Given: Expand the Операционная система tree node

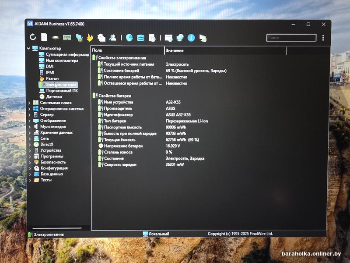Looking at the screenshot, I should tap(29, 109).
